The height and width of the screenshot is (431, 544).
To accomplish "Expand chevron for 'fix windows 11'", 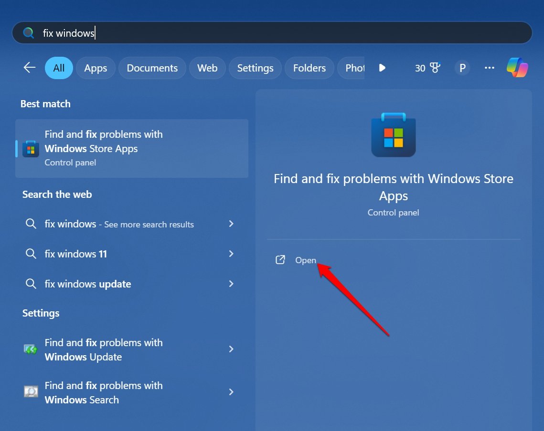I will [231, 254].
